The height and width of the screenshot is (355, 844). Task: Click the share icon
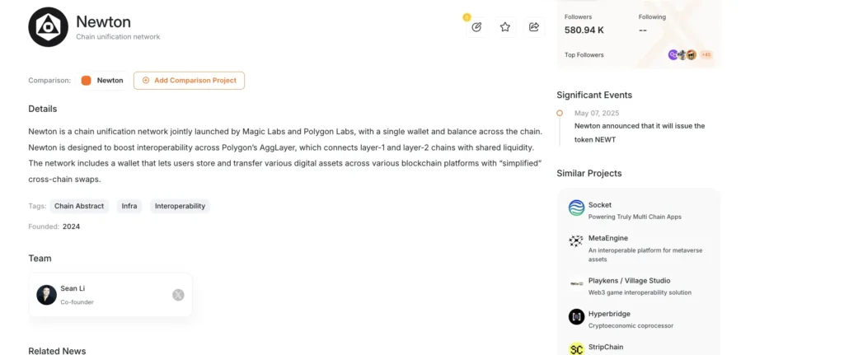[x=534, y=27]
